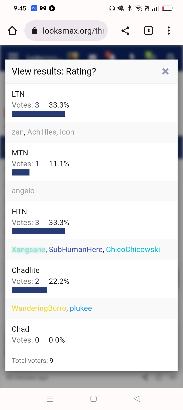Tap the LTN result progress bar

coord(38,114)
